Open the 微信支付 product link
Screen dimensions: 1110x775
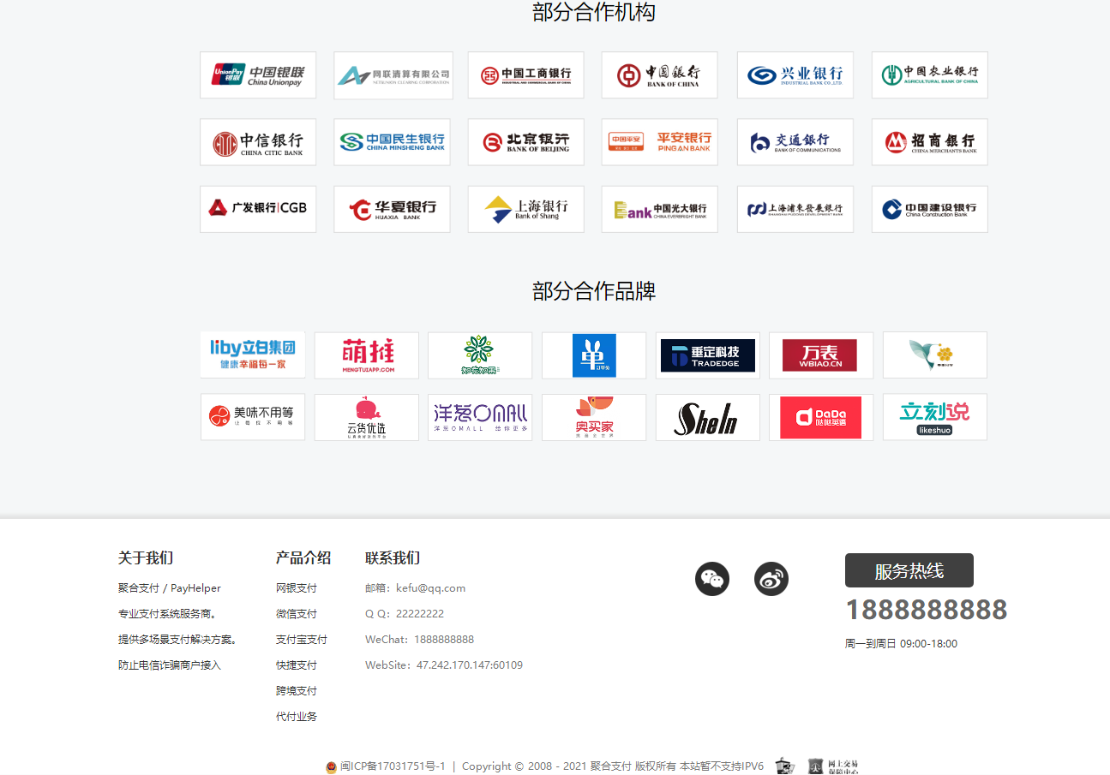(x=297, y=614)
